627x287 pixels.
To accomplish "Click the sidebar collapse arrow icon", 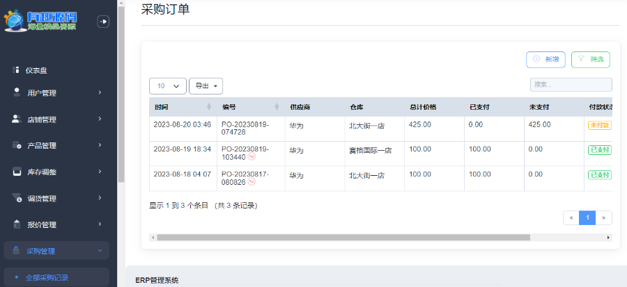I will (x=103, y=22).
